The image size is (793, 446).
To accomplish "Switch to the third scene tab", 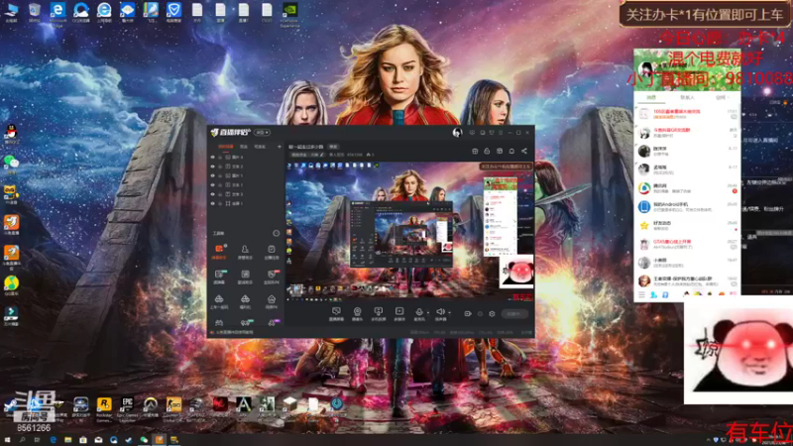I will tap(260, 147).
